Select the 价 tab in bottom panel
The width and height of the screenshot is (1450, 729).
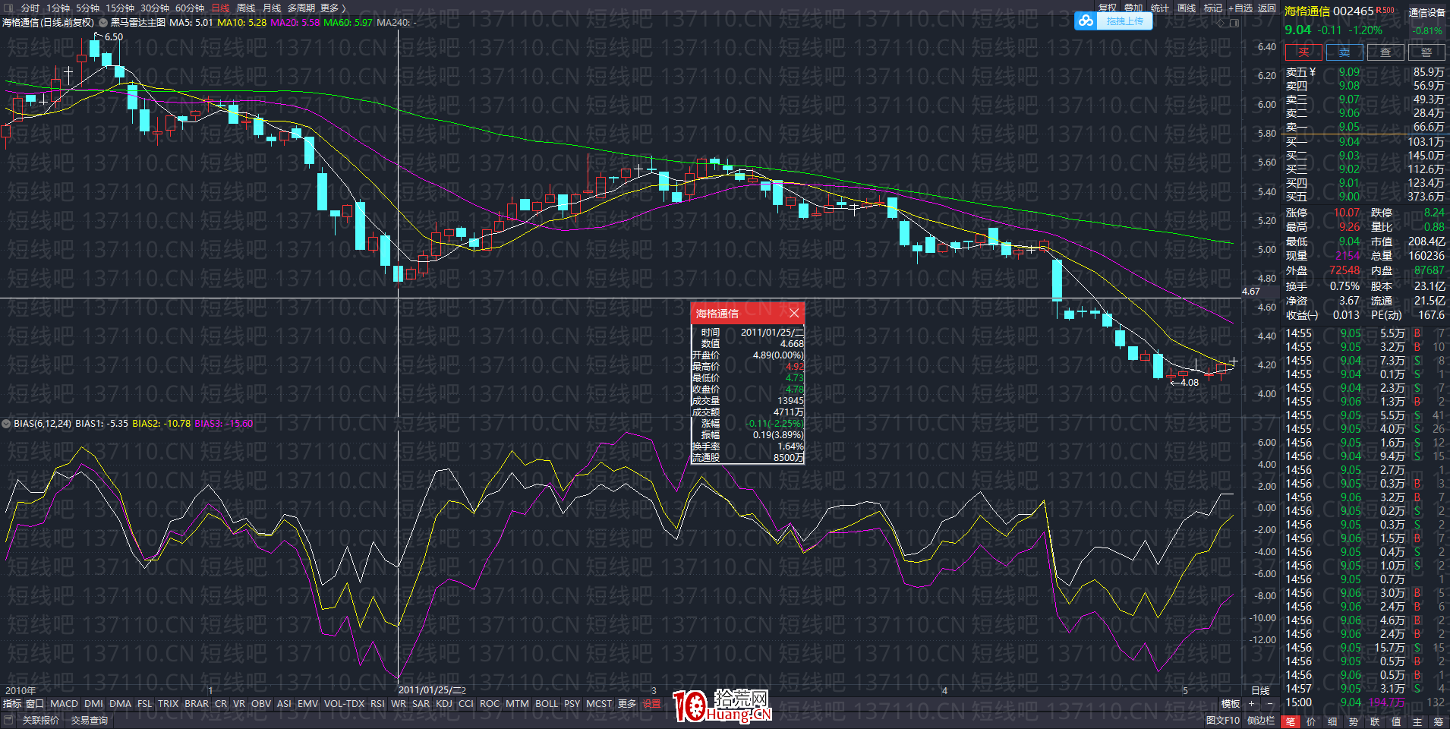tap(1311, 721)
